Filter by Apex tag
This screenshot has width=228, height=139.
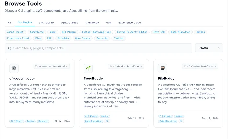[x=53, y=32]
